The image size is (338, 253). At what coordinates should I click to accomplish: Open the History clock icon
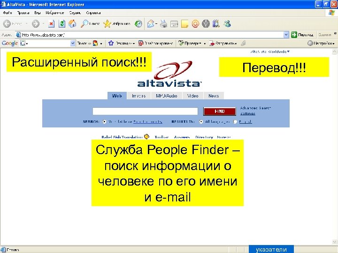click(x=138, y=24)
